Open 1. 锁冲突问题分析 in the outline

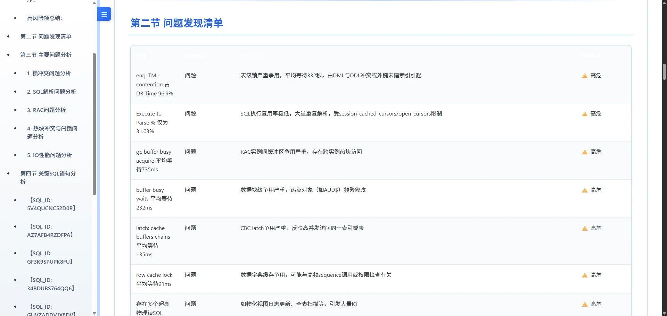(49, 73)
